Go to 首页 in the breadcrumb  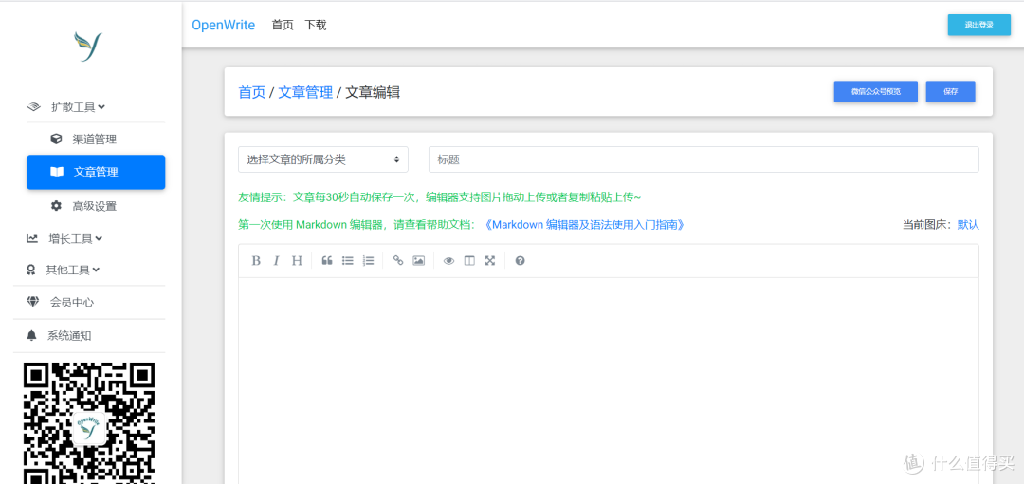(x=252, y=92)
